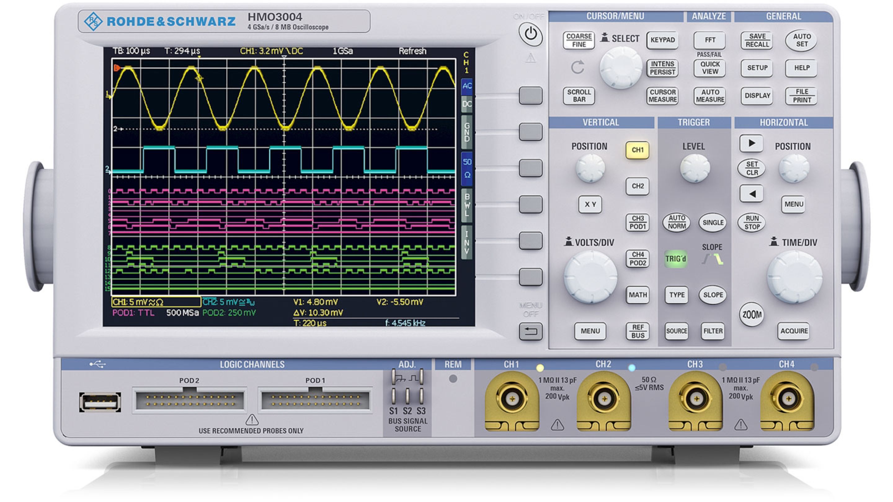Screen dimensions: 893x502
Task: Select BWL soft menu item
Action: (x=467, y=205)
